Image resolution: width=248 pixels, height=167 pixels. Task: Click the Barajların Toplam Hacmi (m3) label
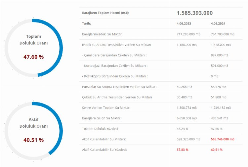(105, 13)
